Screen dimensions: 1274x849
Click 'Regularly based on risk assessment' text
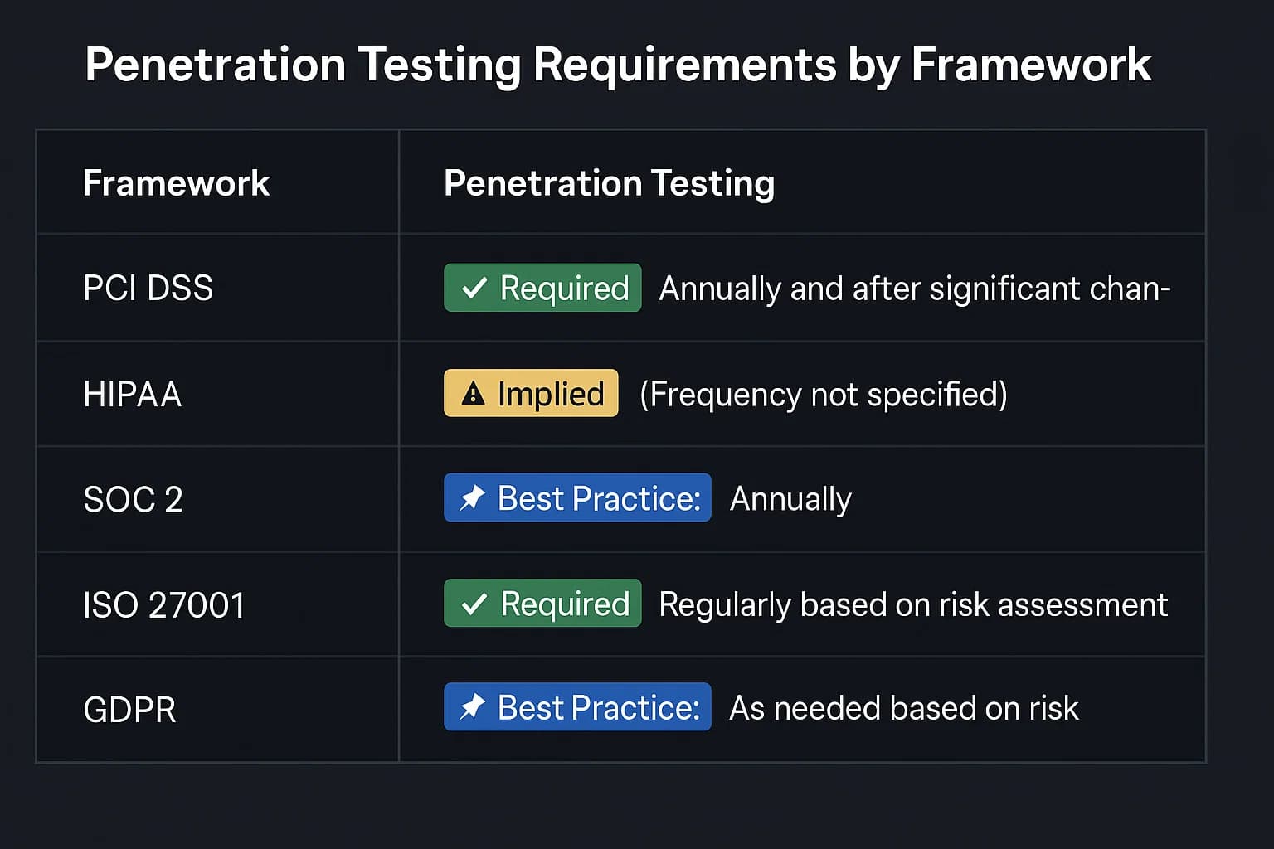click(x=913, y=604)
